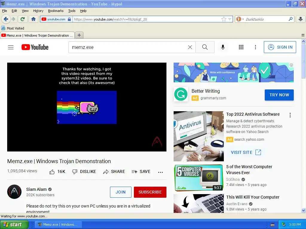The width and height of the screenshot is (306, 229).
Task: Click the system tray clock 3:00 PM
Action: pos(295,225)
